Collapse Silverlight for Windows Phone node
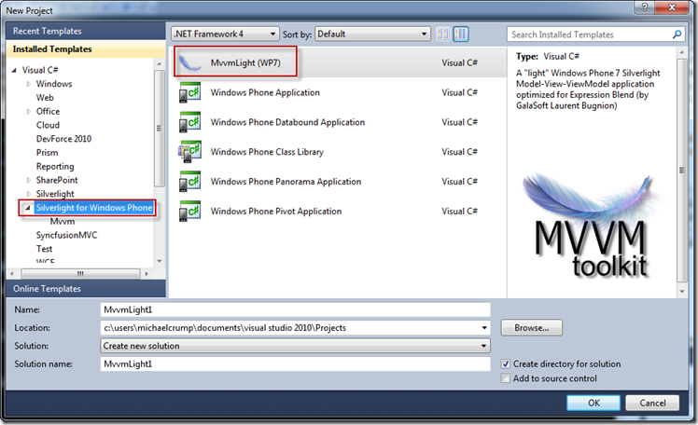698x425 pixels. coord(28,208)
